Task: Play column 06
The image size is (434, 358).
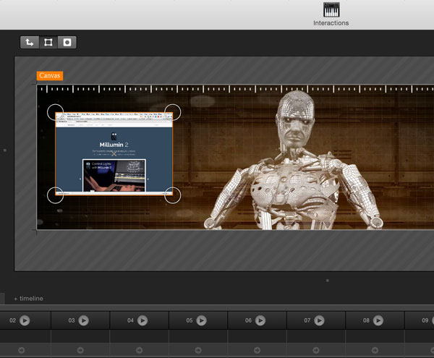Action: (260, 320)
